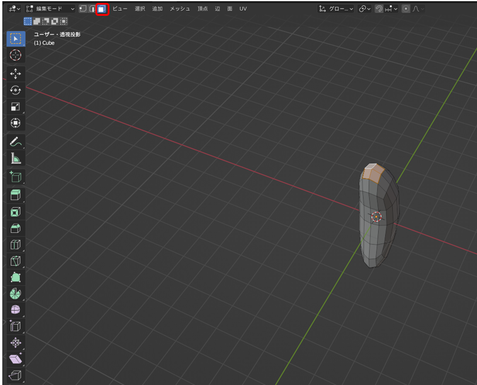This screenshot has width=477, height=385.
Task: Set selection mode to intersect
Action: coord(64,21)
